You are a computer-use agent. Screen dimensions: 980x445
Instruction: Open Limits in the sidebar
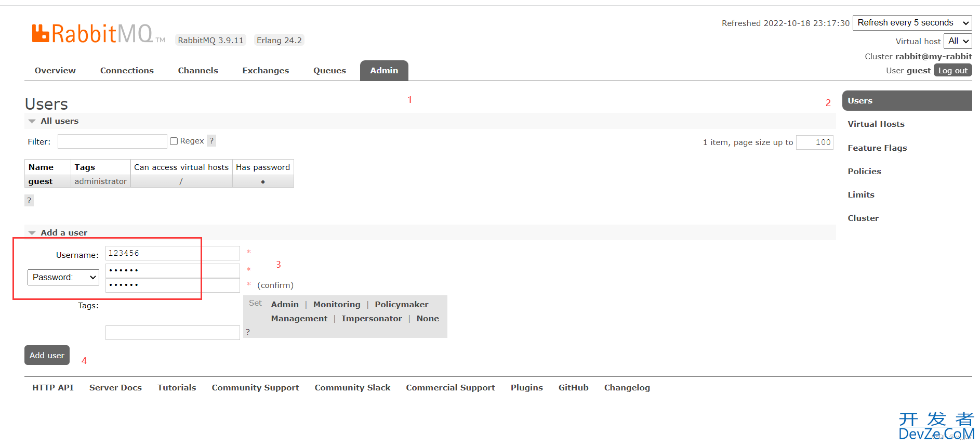[x=861, y=195]
